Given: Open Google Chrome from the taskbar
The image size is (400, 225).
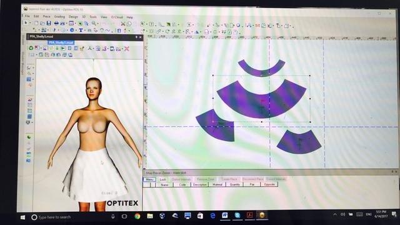Looking at the screenshot, I should [x=137, y=216].
